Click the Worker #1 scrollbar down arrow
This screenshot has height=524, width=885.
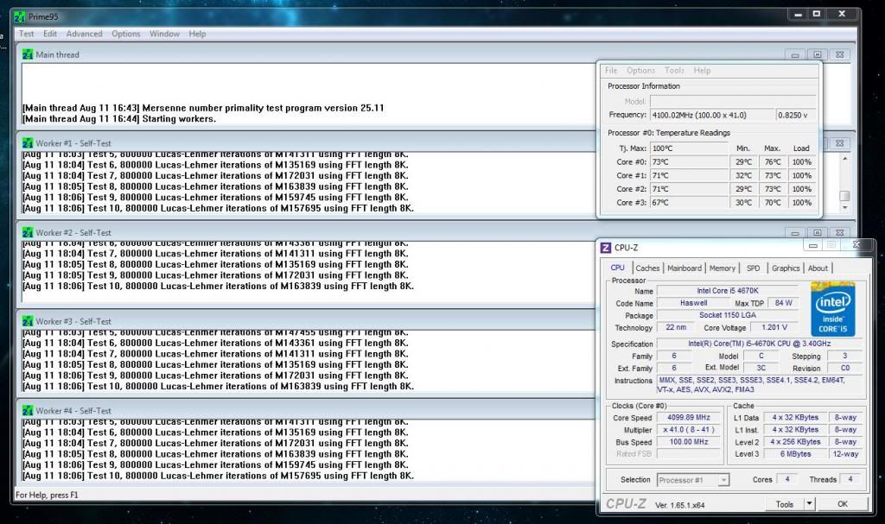844,208
